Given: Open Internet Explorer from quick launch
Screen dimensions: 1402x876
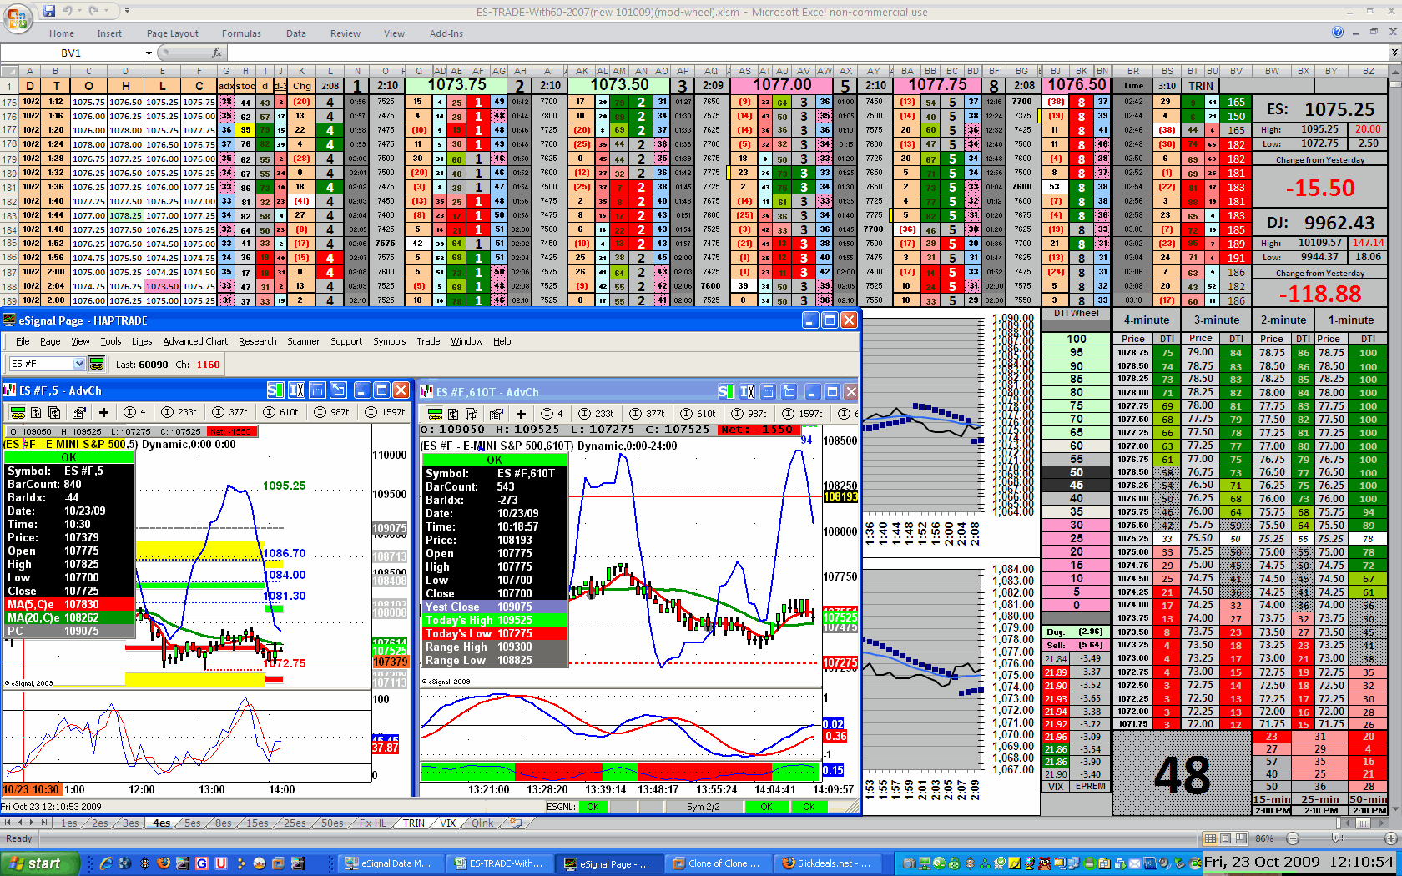Looking at the screenshot, I should tap(106, 863).
